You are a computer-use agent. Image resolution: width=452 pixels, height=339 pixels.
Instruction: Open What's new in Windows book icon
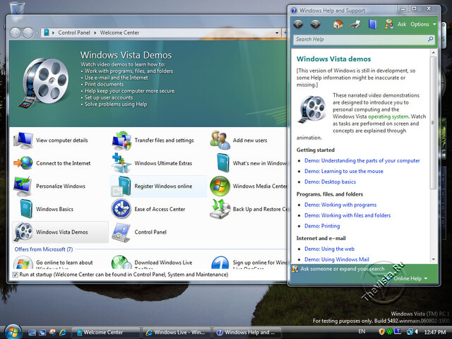click(222, 163)
